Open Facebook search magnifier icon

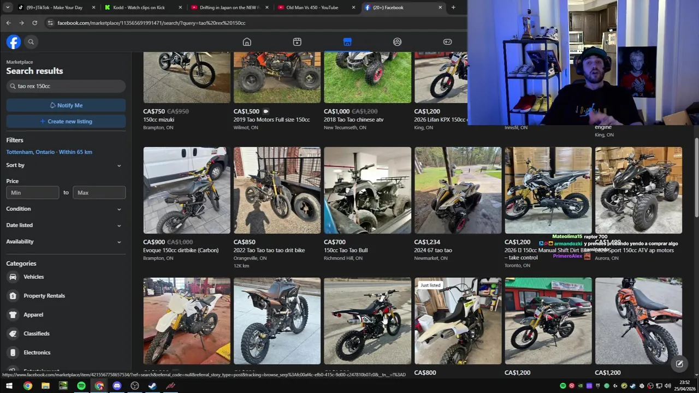click(x=31, y=42)
